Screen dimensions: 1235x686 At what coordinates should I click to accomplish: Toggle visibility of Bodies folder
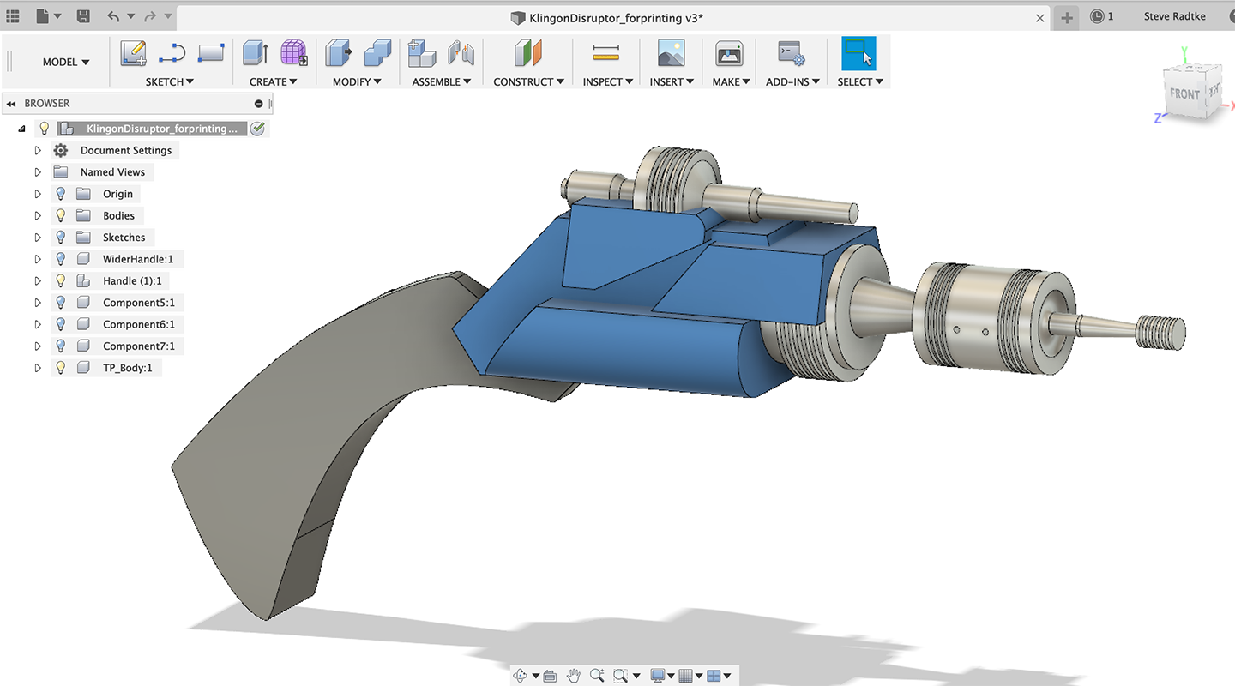pos(61,215)
